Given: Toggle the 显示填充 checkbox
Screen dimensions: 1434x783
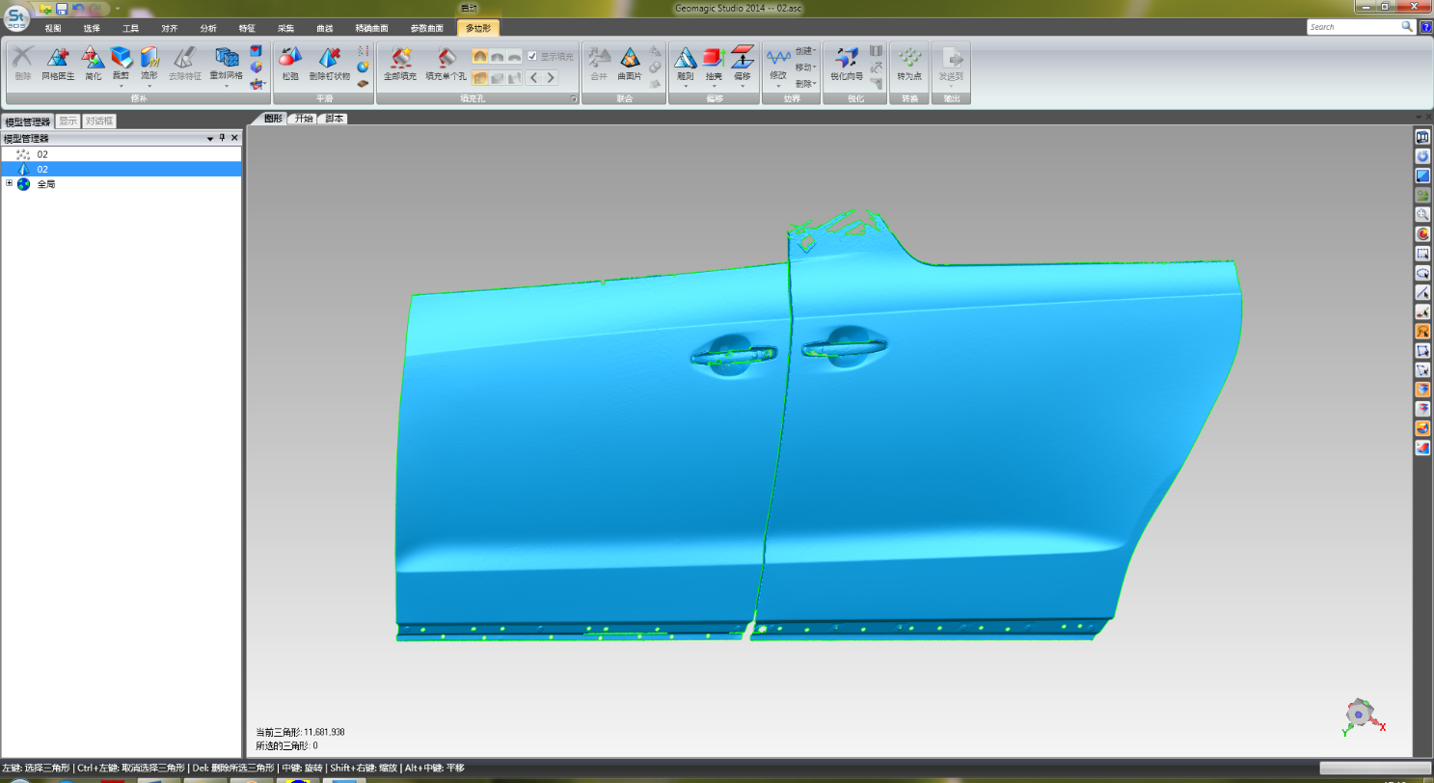Looking at the screenshot, I should 532,56.
